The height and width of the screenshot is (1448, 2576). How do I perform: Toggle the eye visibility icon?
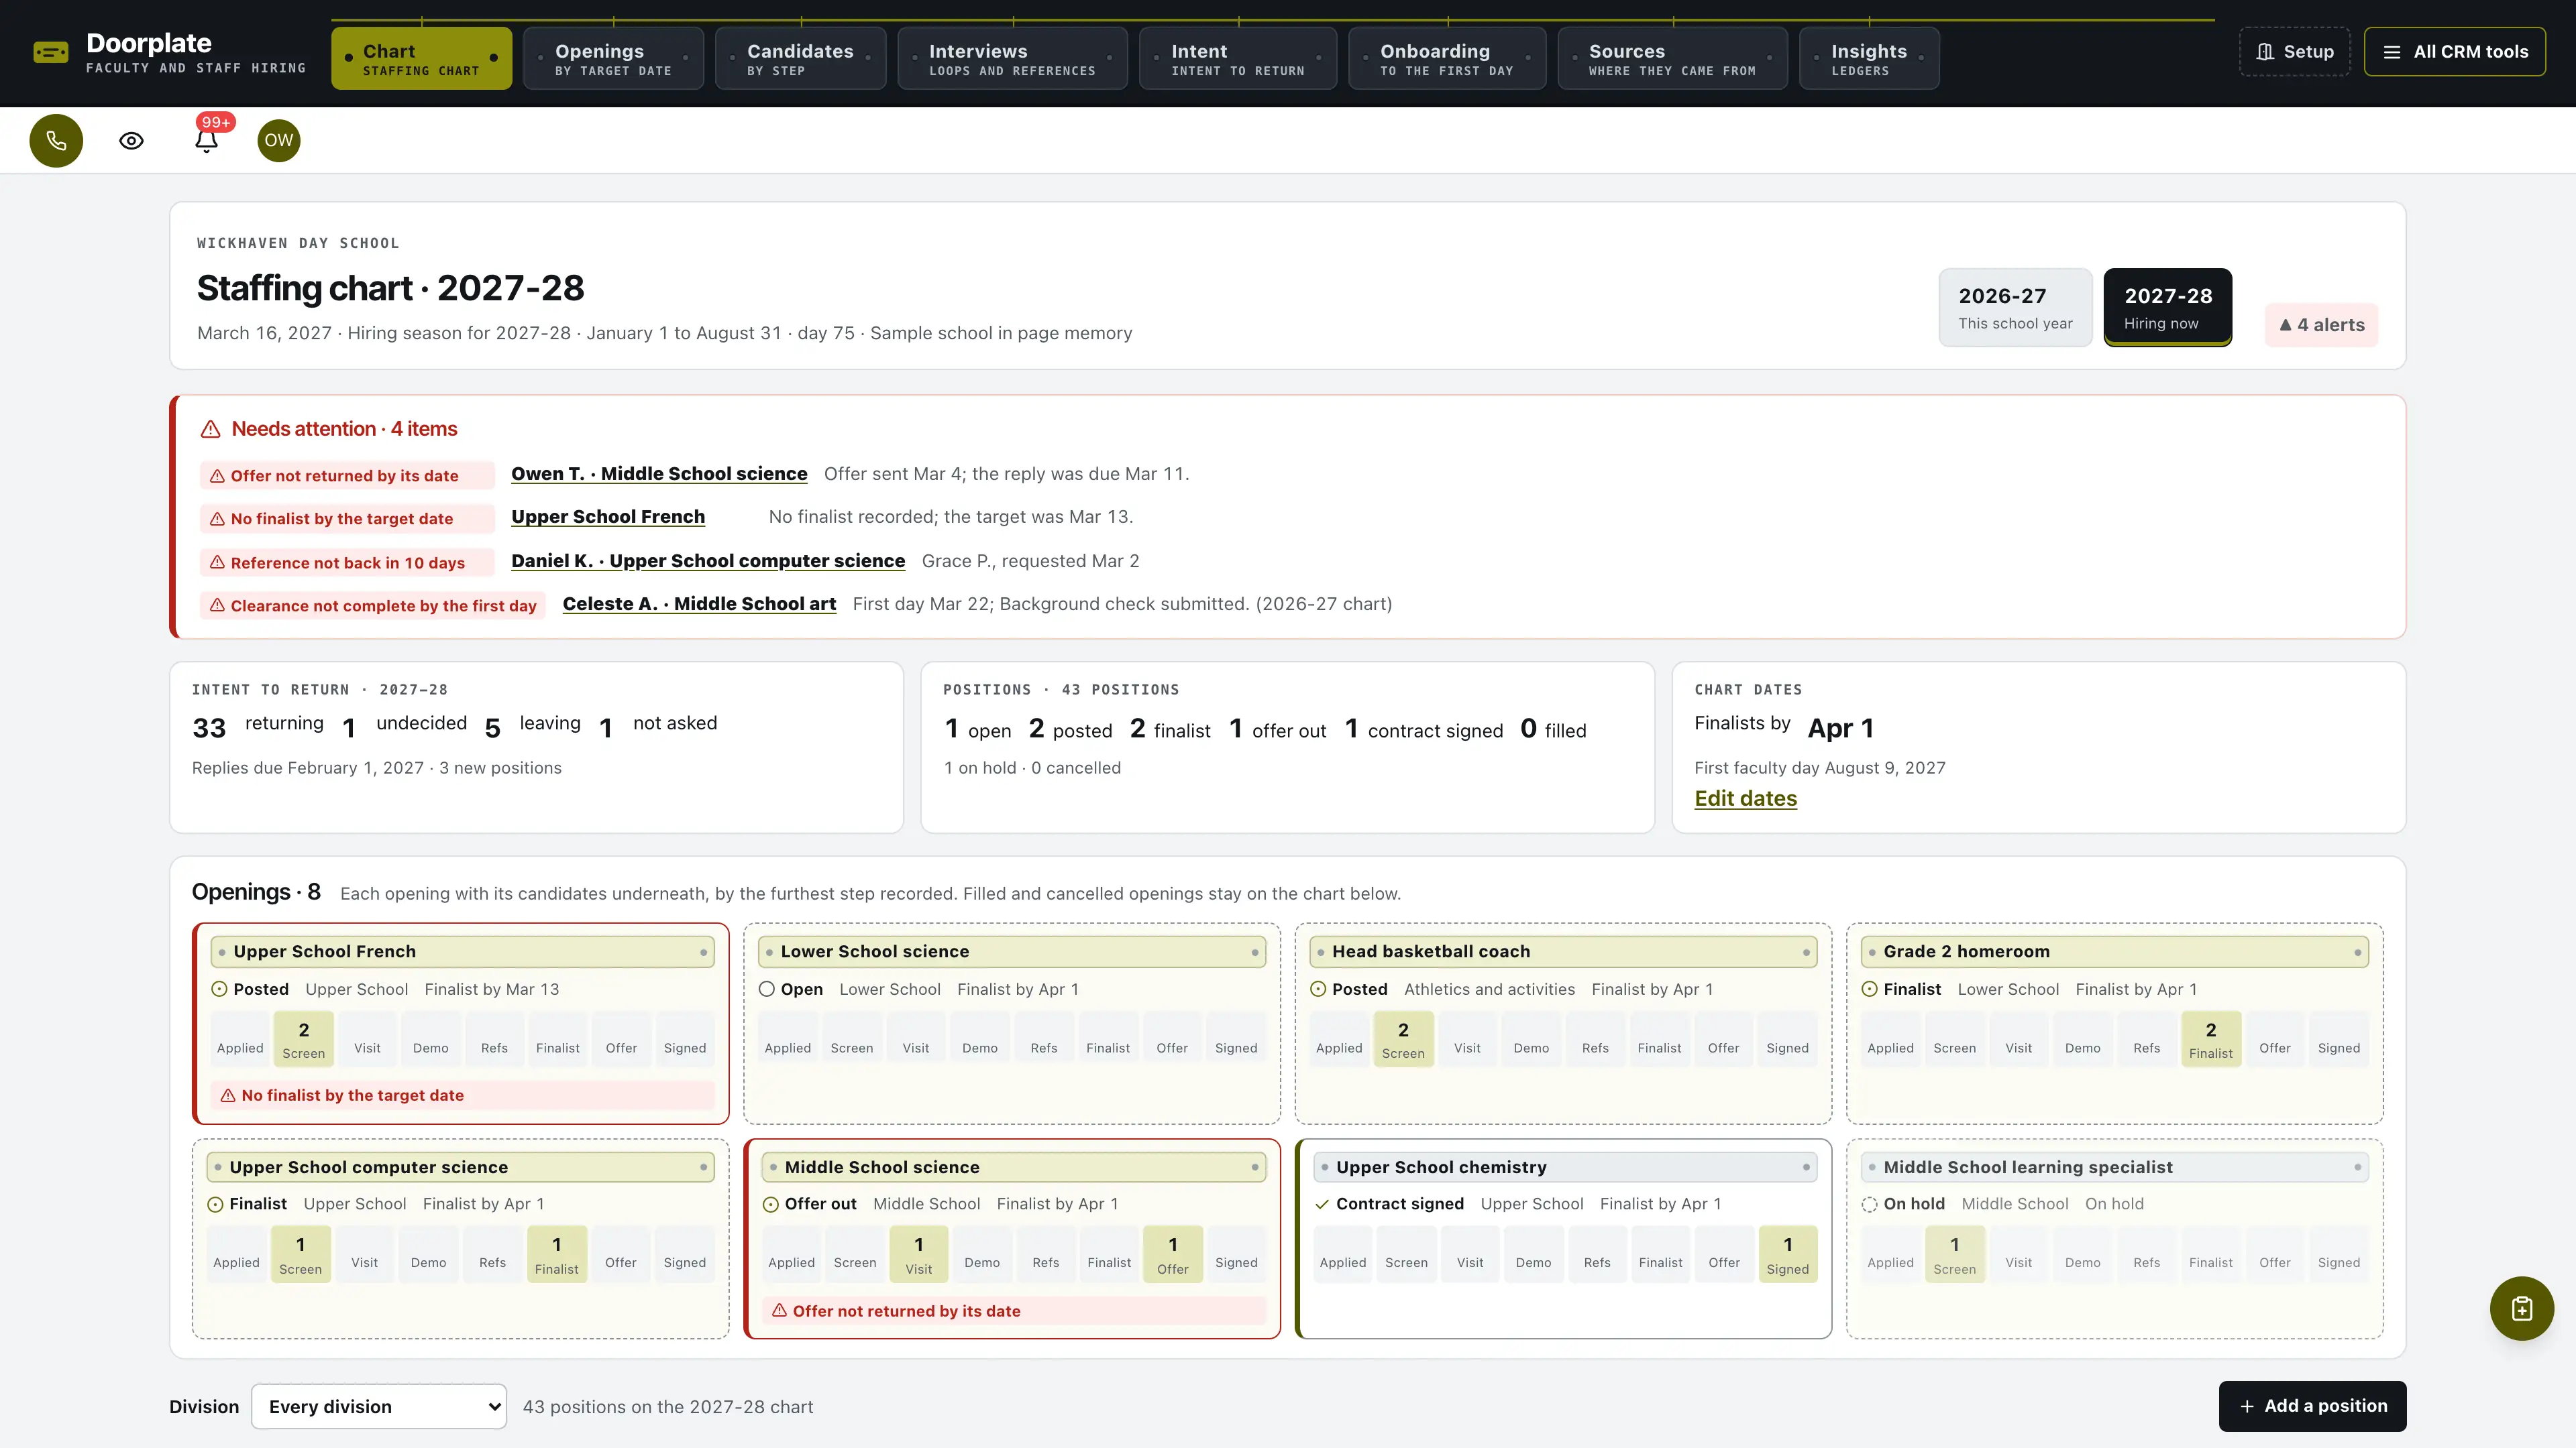[131, 140]
